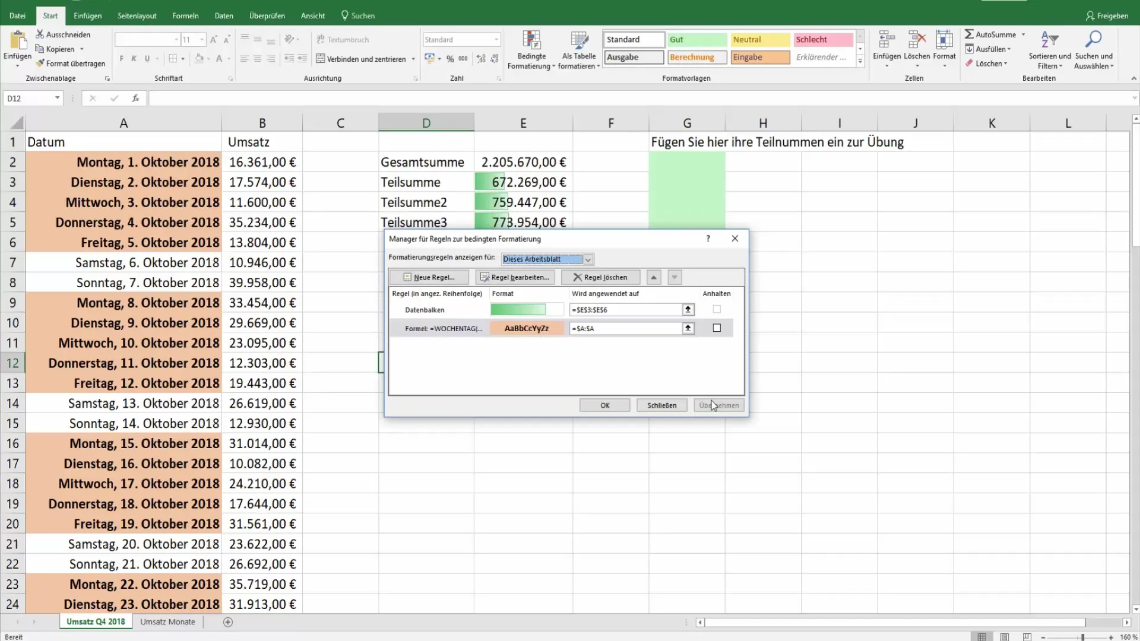Click Sortieren und Filtern icon

[1050, 40]
